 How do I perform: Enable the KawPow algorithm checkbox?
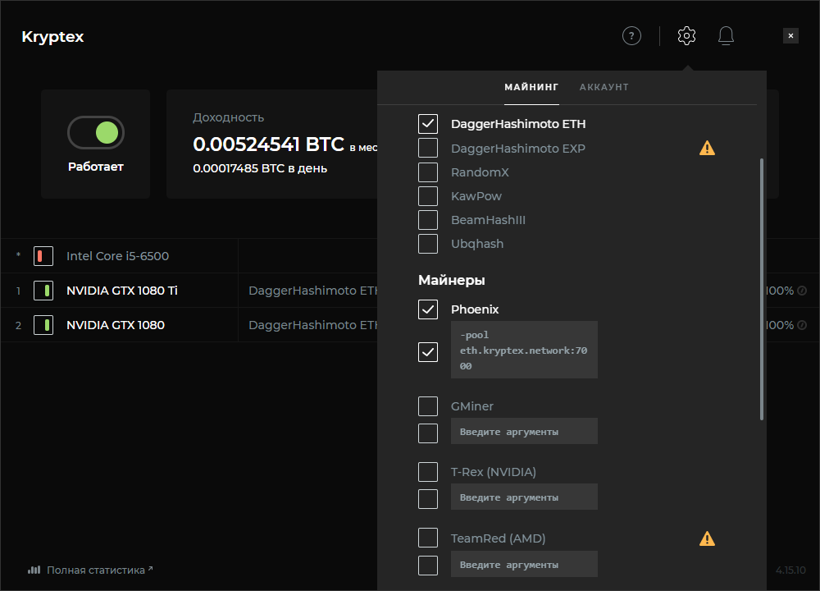pos(428,196)
